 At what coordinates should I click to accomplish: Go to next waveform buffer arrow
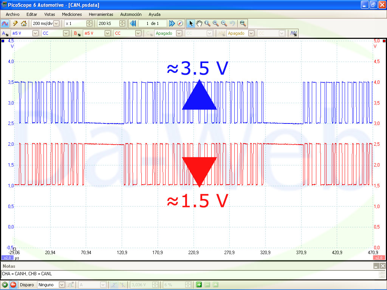172,23
